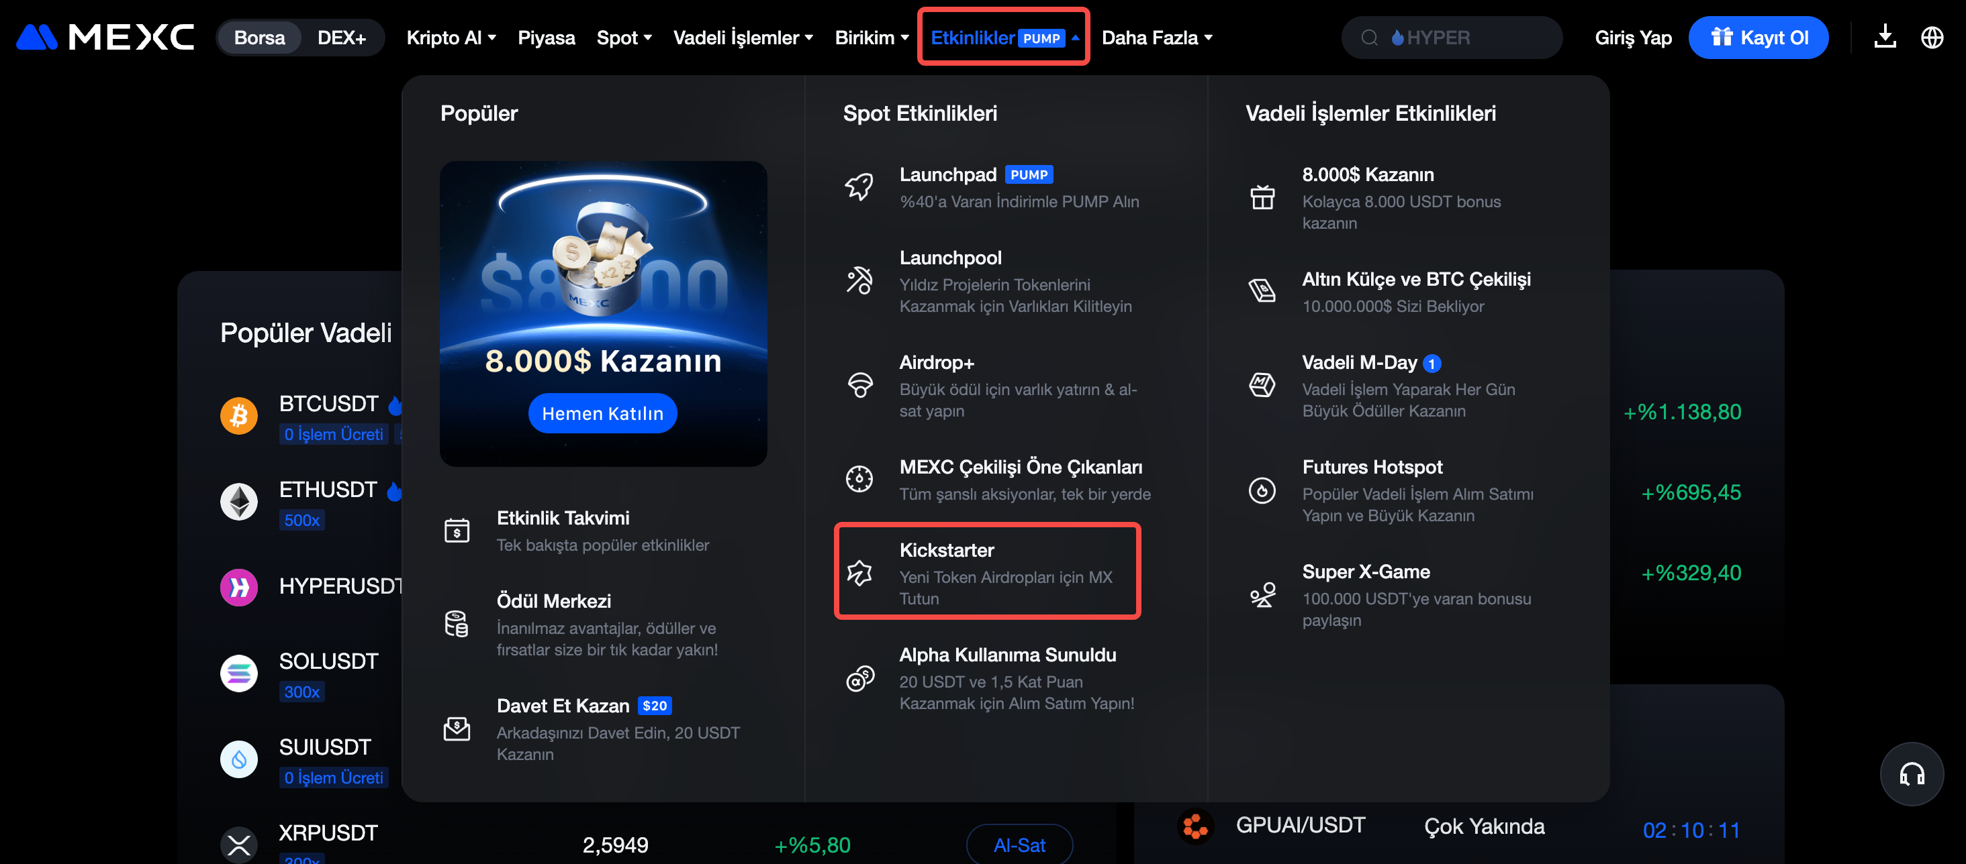The height and width of the screenshot is (864, 1966).
Task: Click the Launchpad rocket icon
Action: pyautogui.click(x=859, y=186)
